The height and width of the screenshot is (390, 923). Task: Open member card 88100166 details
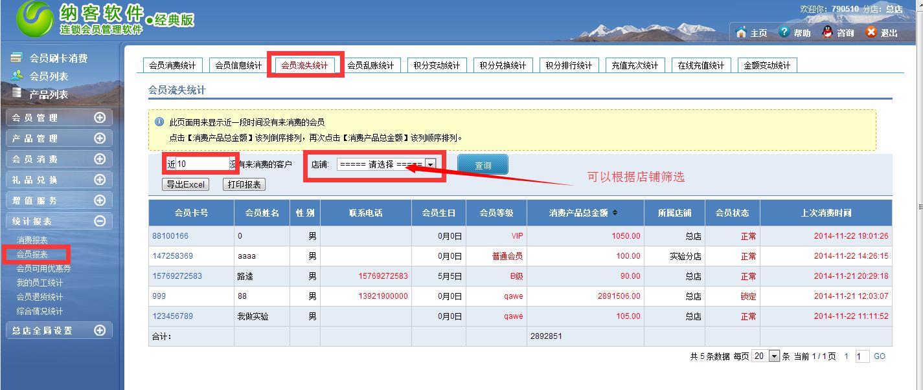point(170,235)
